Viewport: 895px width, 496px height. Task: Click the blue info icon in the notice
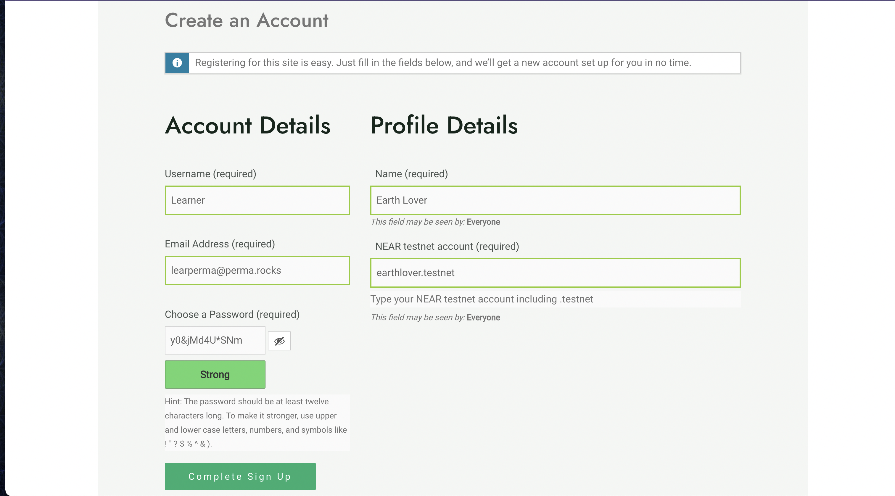[x=177, y=62]
